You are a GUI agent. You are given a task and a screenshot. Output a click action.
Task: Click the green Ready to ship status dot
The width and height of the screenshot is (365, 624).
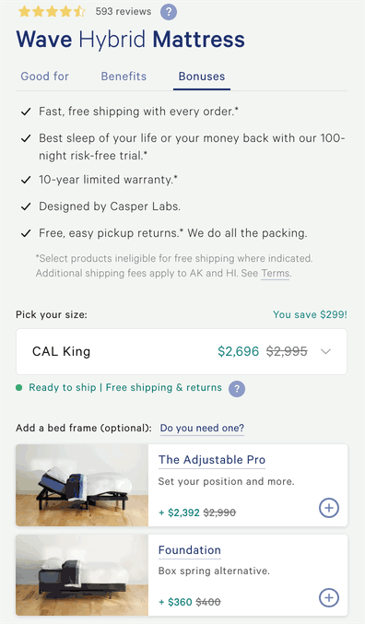pyautogui.click(x=18, y=388)
